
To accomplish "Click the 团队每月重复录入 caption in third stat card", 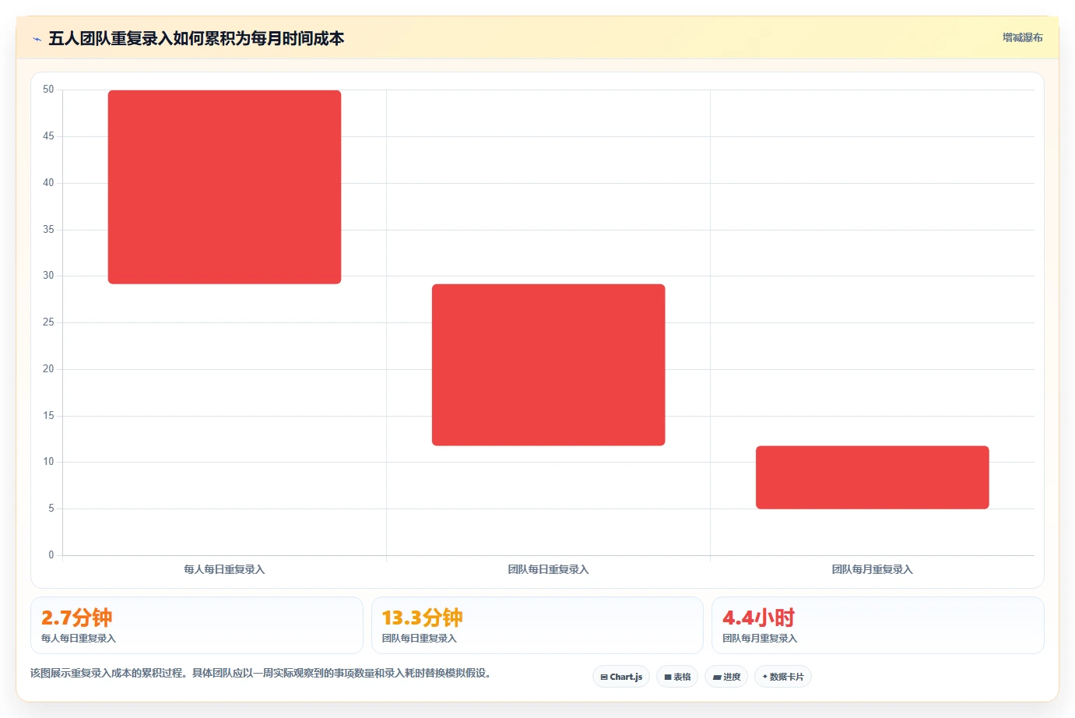I will pos(760,638).
